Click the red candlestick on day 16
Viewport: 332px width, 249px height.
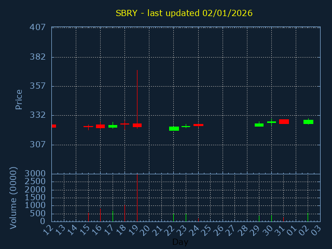100,126
